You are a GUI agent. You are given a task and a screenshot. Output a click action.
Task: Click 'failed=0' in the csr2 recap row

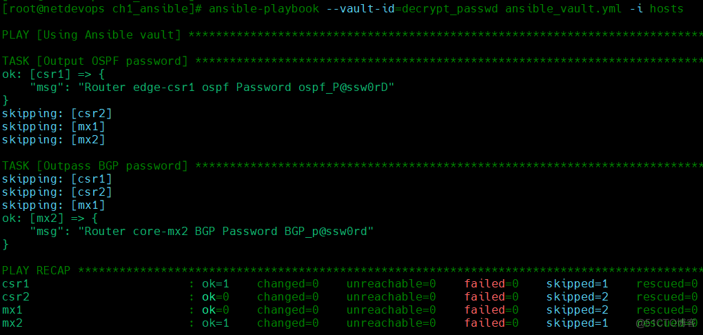pyautogui.click(x=491, y=296)
